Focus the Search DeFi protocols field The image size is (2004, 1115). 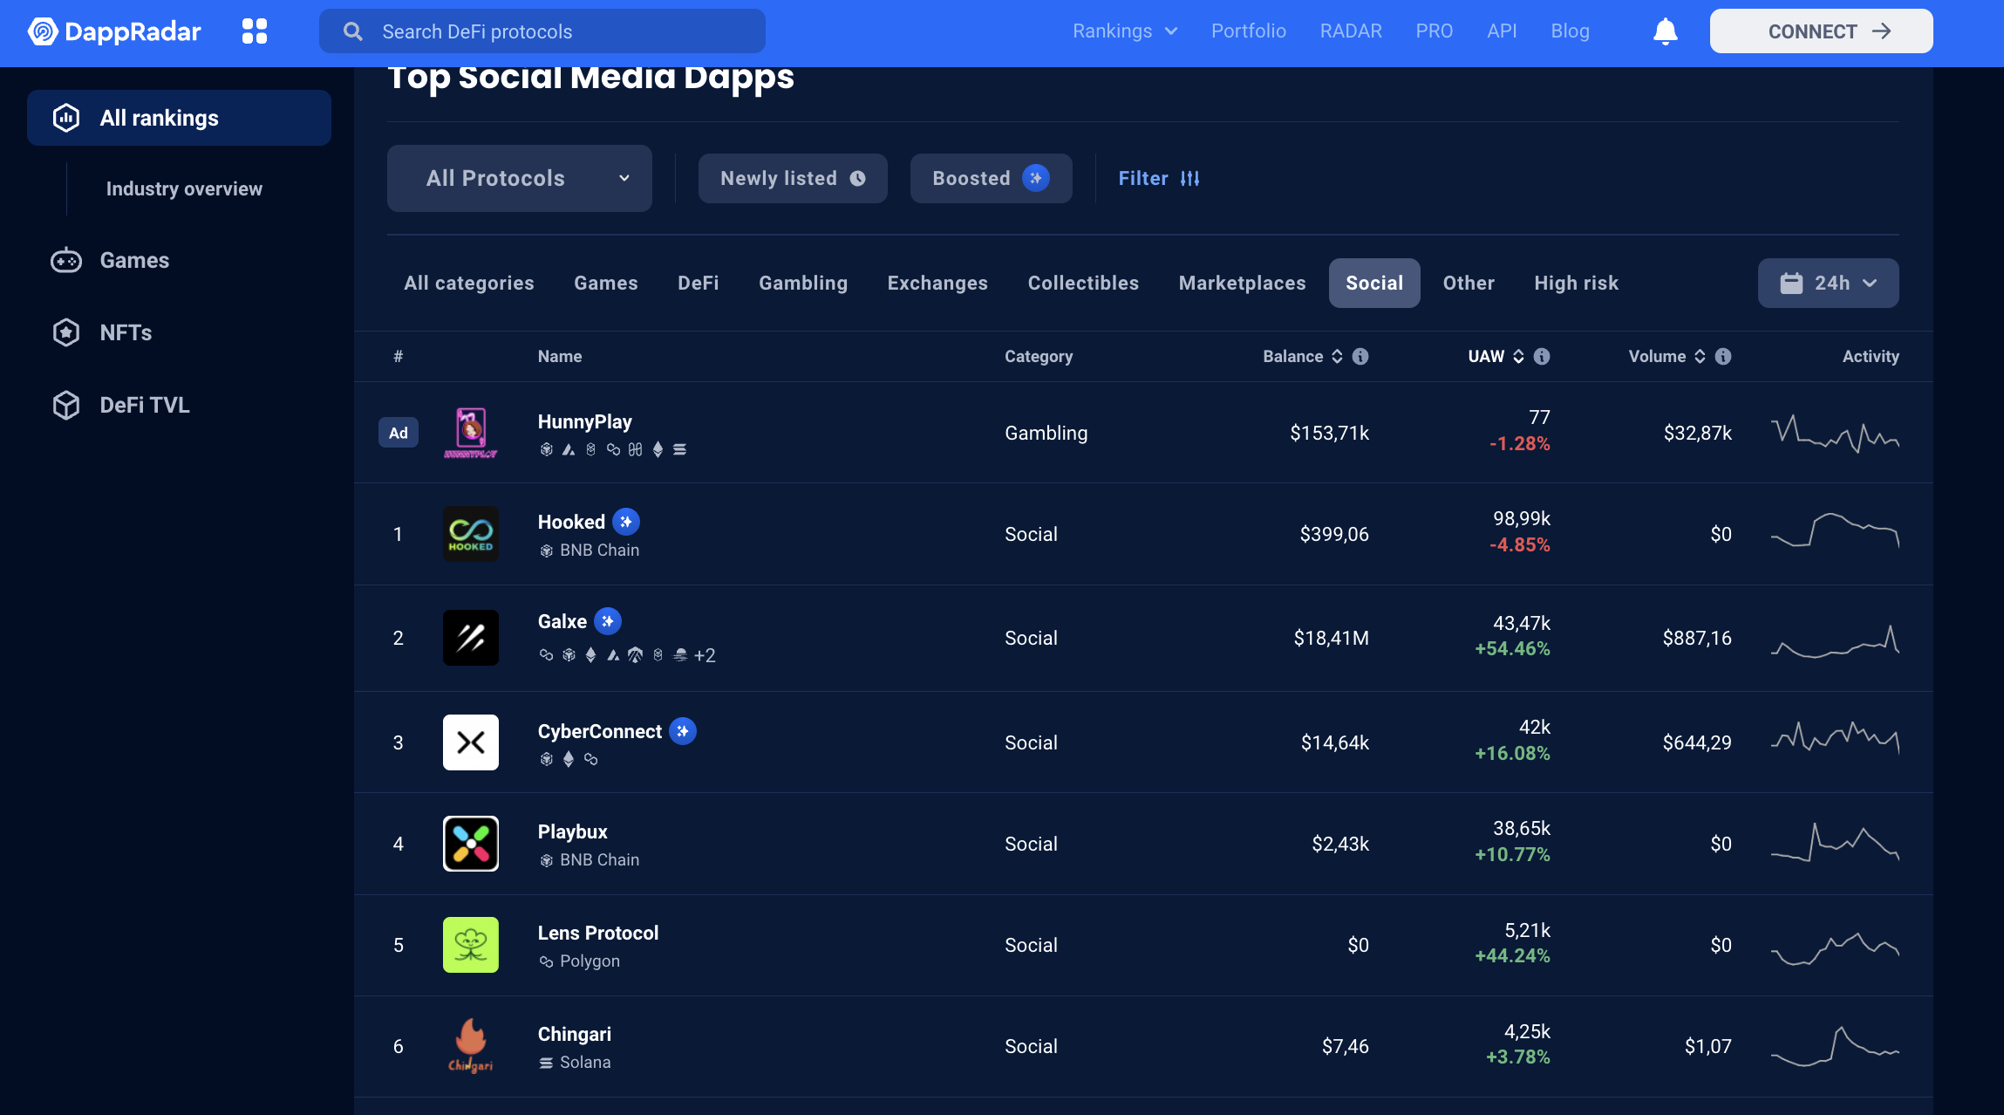542,31
